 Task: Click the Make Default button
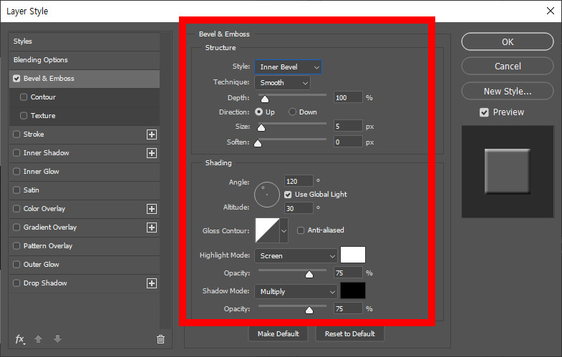[x=278, y=333]
